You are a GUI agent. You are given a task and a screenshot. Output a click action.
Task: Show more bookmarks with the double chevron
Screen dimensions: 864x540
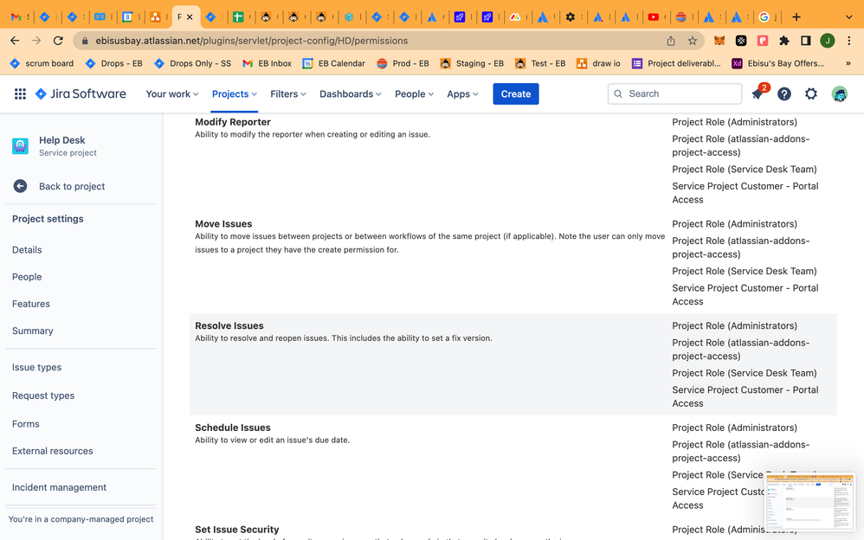pyautogui.click(x=848, y=63)
